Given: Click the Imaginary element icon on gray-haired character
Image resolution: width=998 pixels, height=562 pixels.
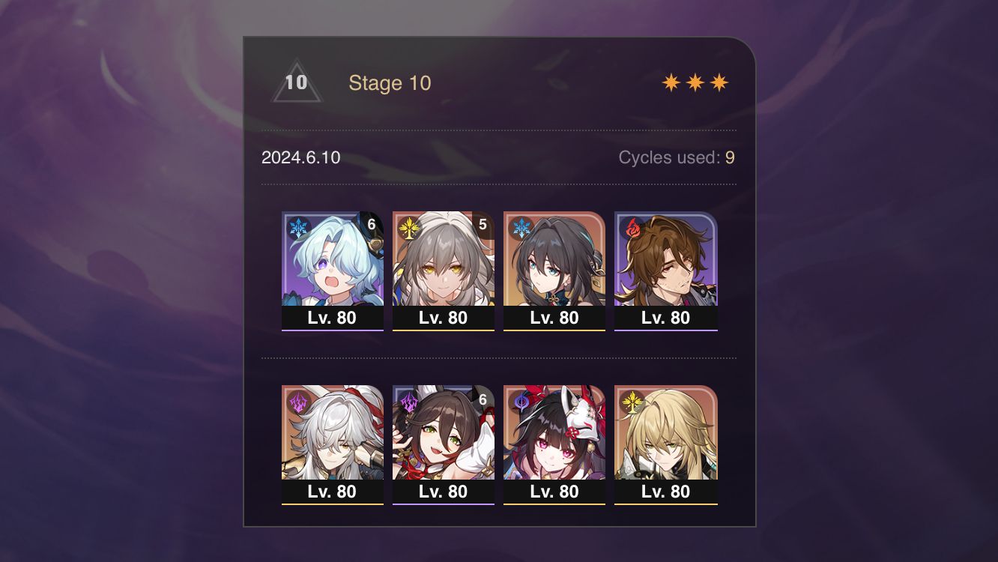Looking at the screenshot, I should [409, 228].
